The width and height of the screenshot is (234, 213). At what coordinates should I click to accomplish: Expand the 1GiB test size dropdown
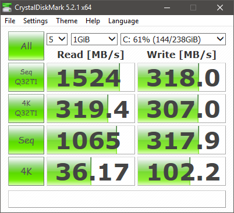click(94, 39)
